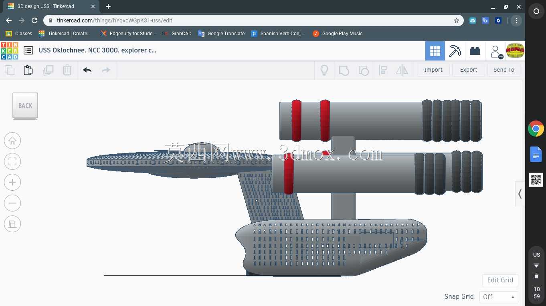Open the QR code app in the shelf
The height and width of the screenshot is (306, 546).
pyautogui.click(x=536, y=180)
